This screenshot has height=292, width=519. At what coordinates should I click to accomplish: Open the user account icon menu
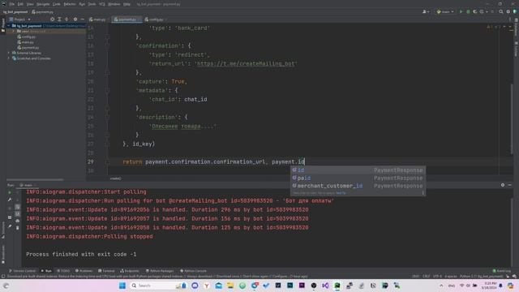coord(426,11)
